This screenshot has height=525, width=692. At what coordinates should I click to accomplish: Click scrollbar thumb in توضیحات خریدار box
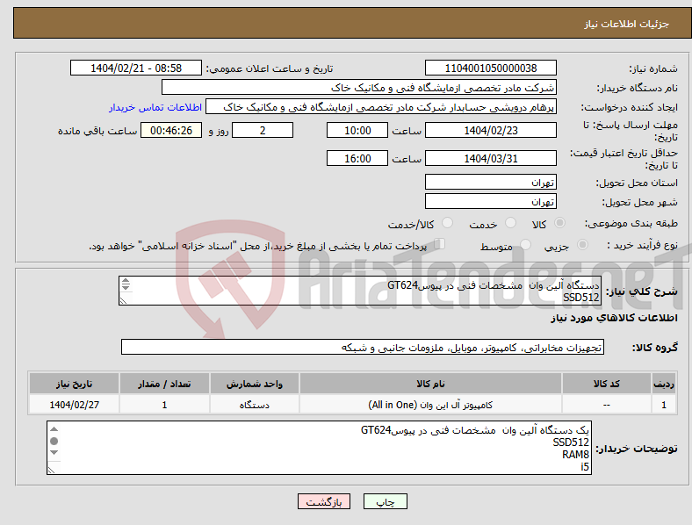pyautogui.click(x=54, y=441)
